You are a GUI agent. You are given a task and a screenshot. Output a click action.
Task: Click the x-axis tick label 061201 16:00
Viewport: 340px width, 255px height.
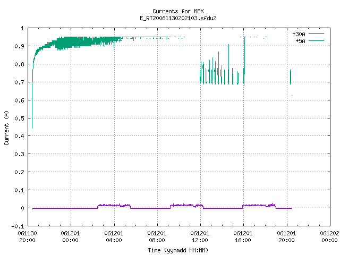pyautogui.click(x=243, y=237)
